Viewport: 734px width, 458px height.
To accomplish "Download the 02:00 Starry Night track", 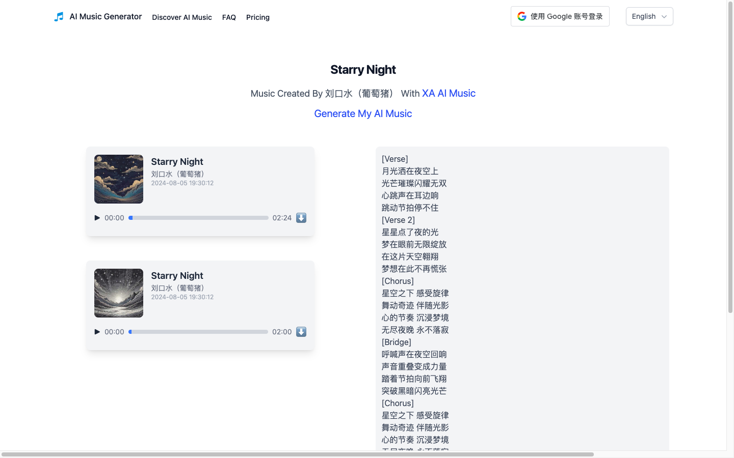I will tap(301, 332).
